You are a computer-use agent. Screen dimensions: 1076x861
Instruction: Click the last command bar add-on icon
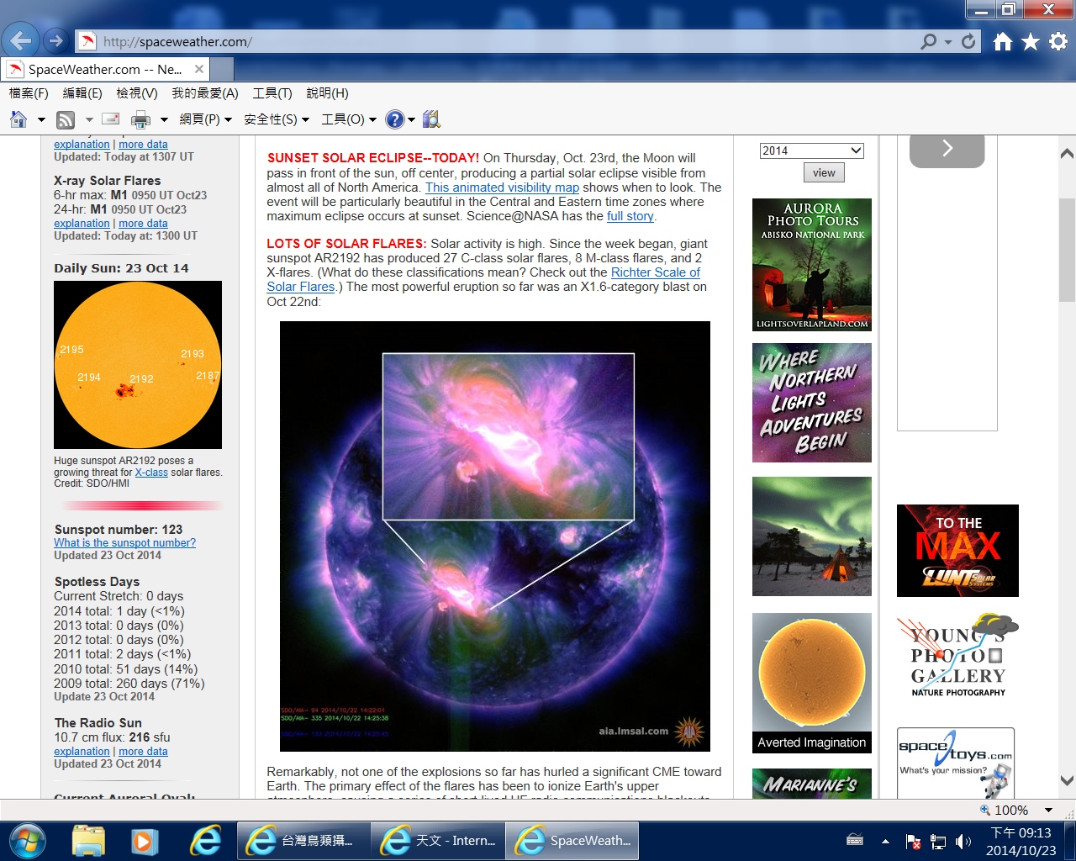(431, 119)
